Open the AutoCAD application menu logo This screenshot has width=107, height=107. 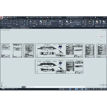[2, 18]
